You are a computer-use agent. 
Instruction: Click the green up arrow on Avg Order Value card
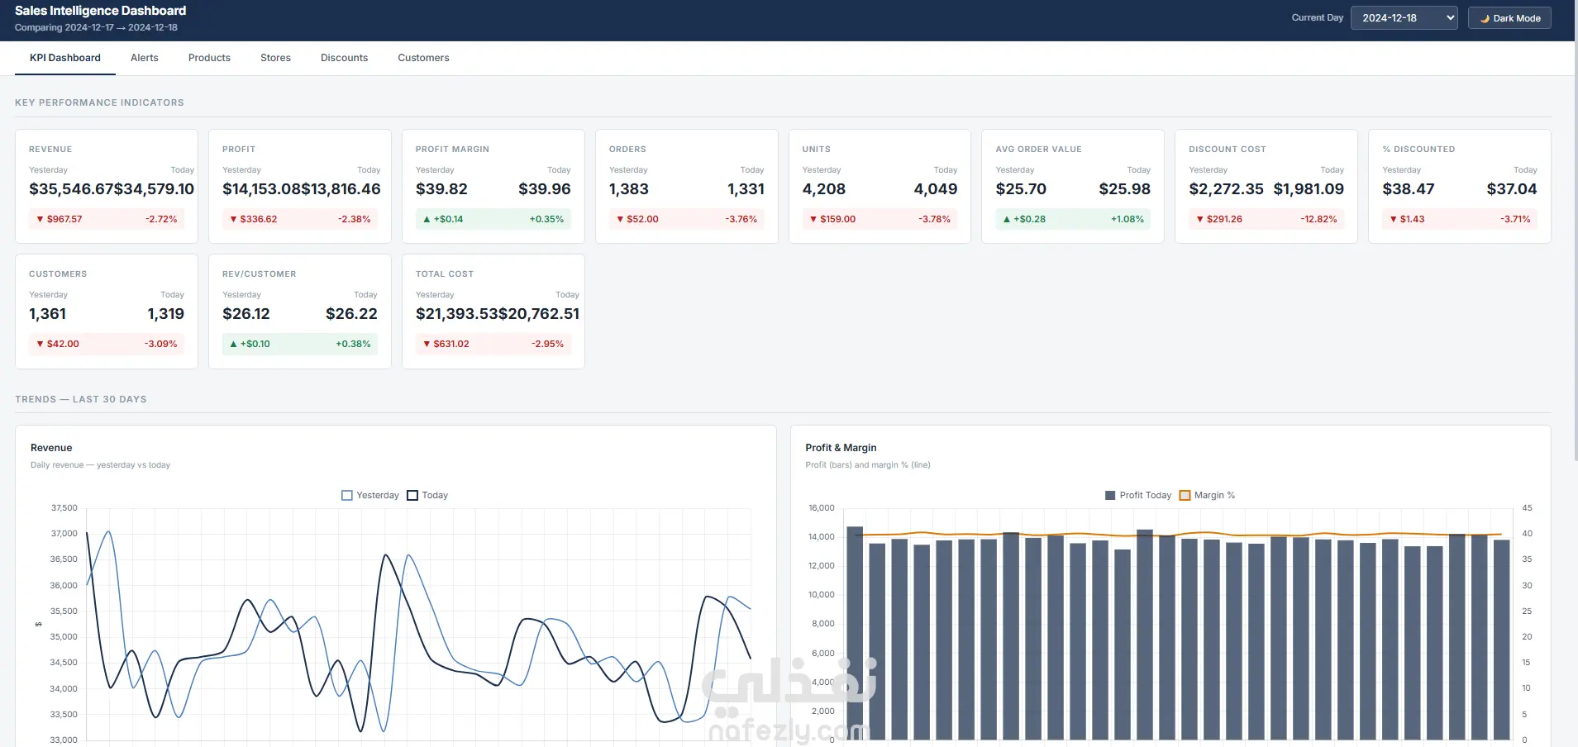[x=1006, y=220]
